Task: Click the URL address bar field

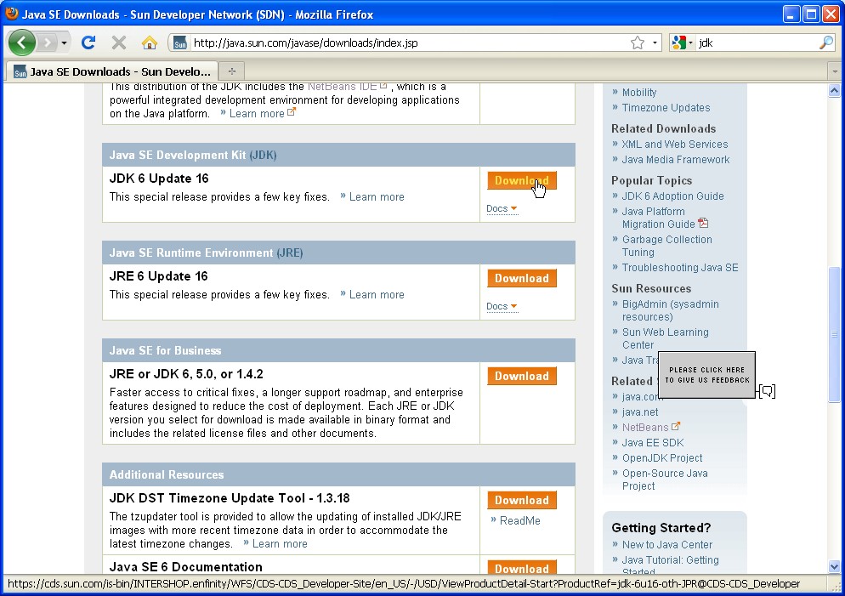Action: tap(408, 43)
